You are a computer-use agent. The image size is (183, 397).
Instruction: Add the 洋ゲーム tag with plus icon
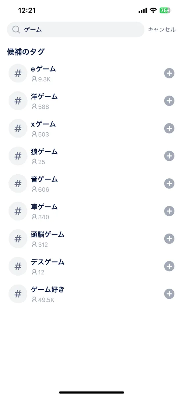tap(169, 101)
